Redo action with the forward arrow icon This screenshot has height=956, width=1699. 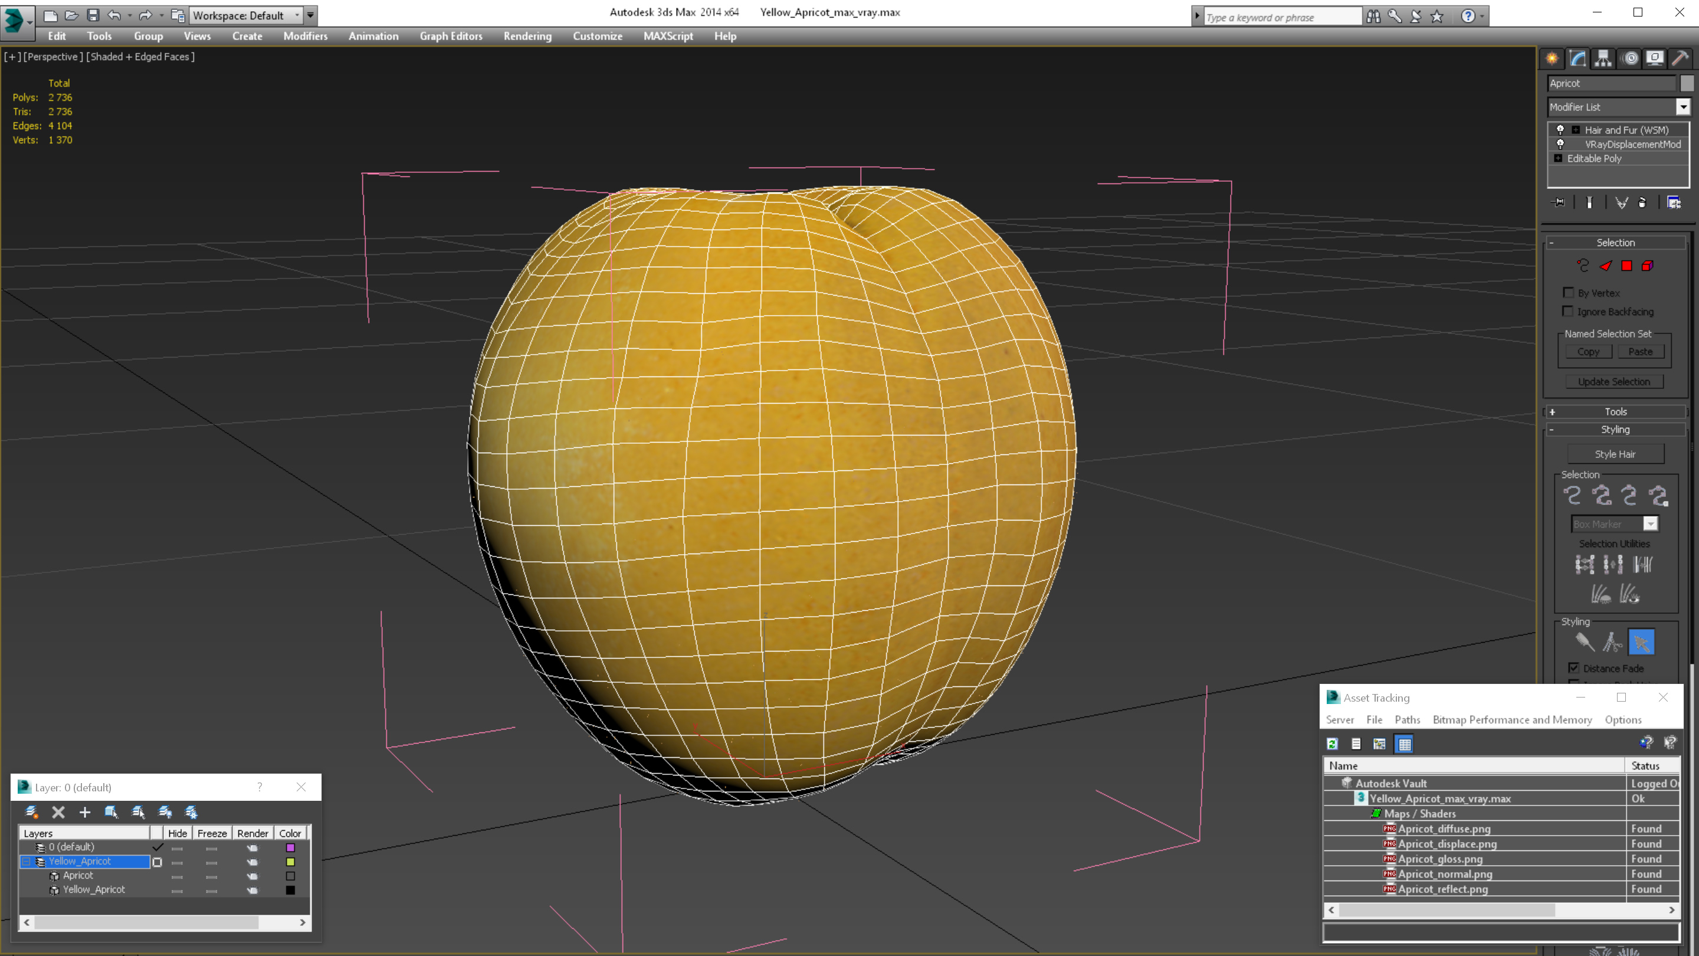coord(145,15)
